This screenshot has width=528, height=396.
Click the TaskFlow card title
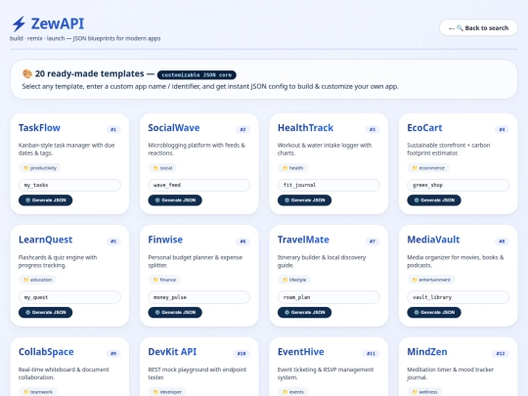pyautogui.click(x=39, y=128)
